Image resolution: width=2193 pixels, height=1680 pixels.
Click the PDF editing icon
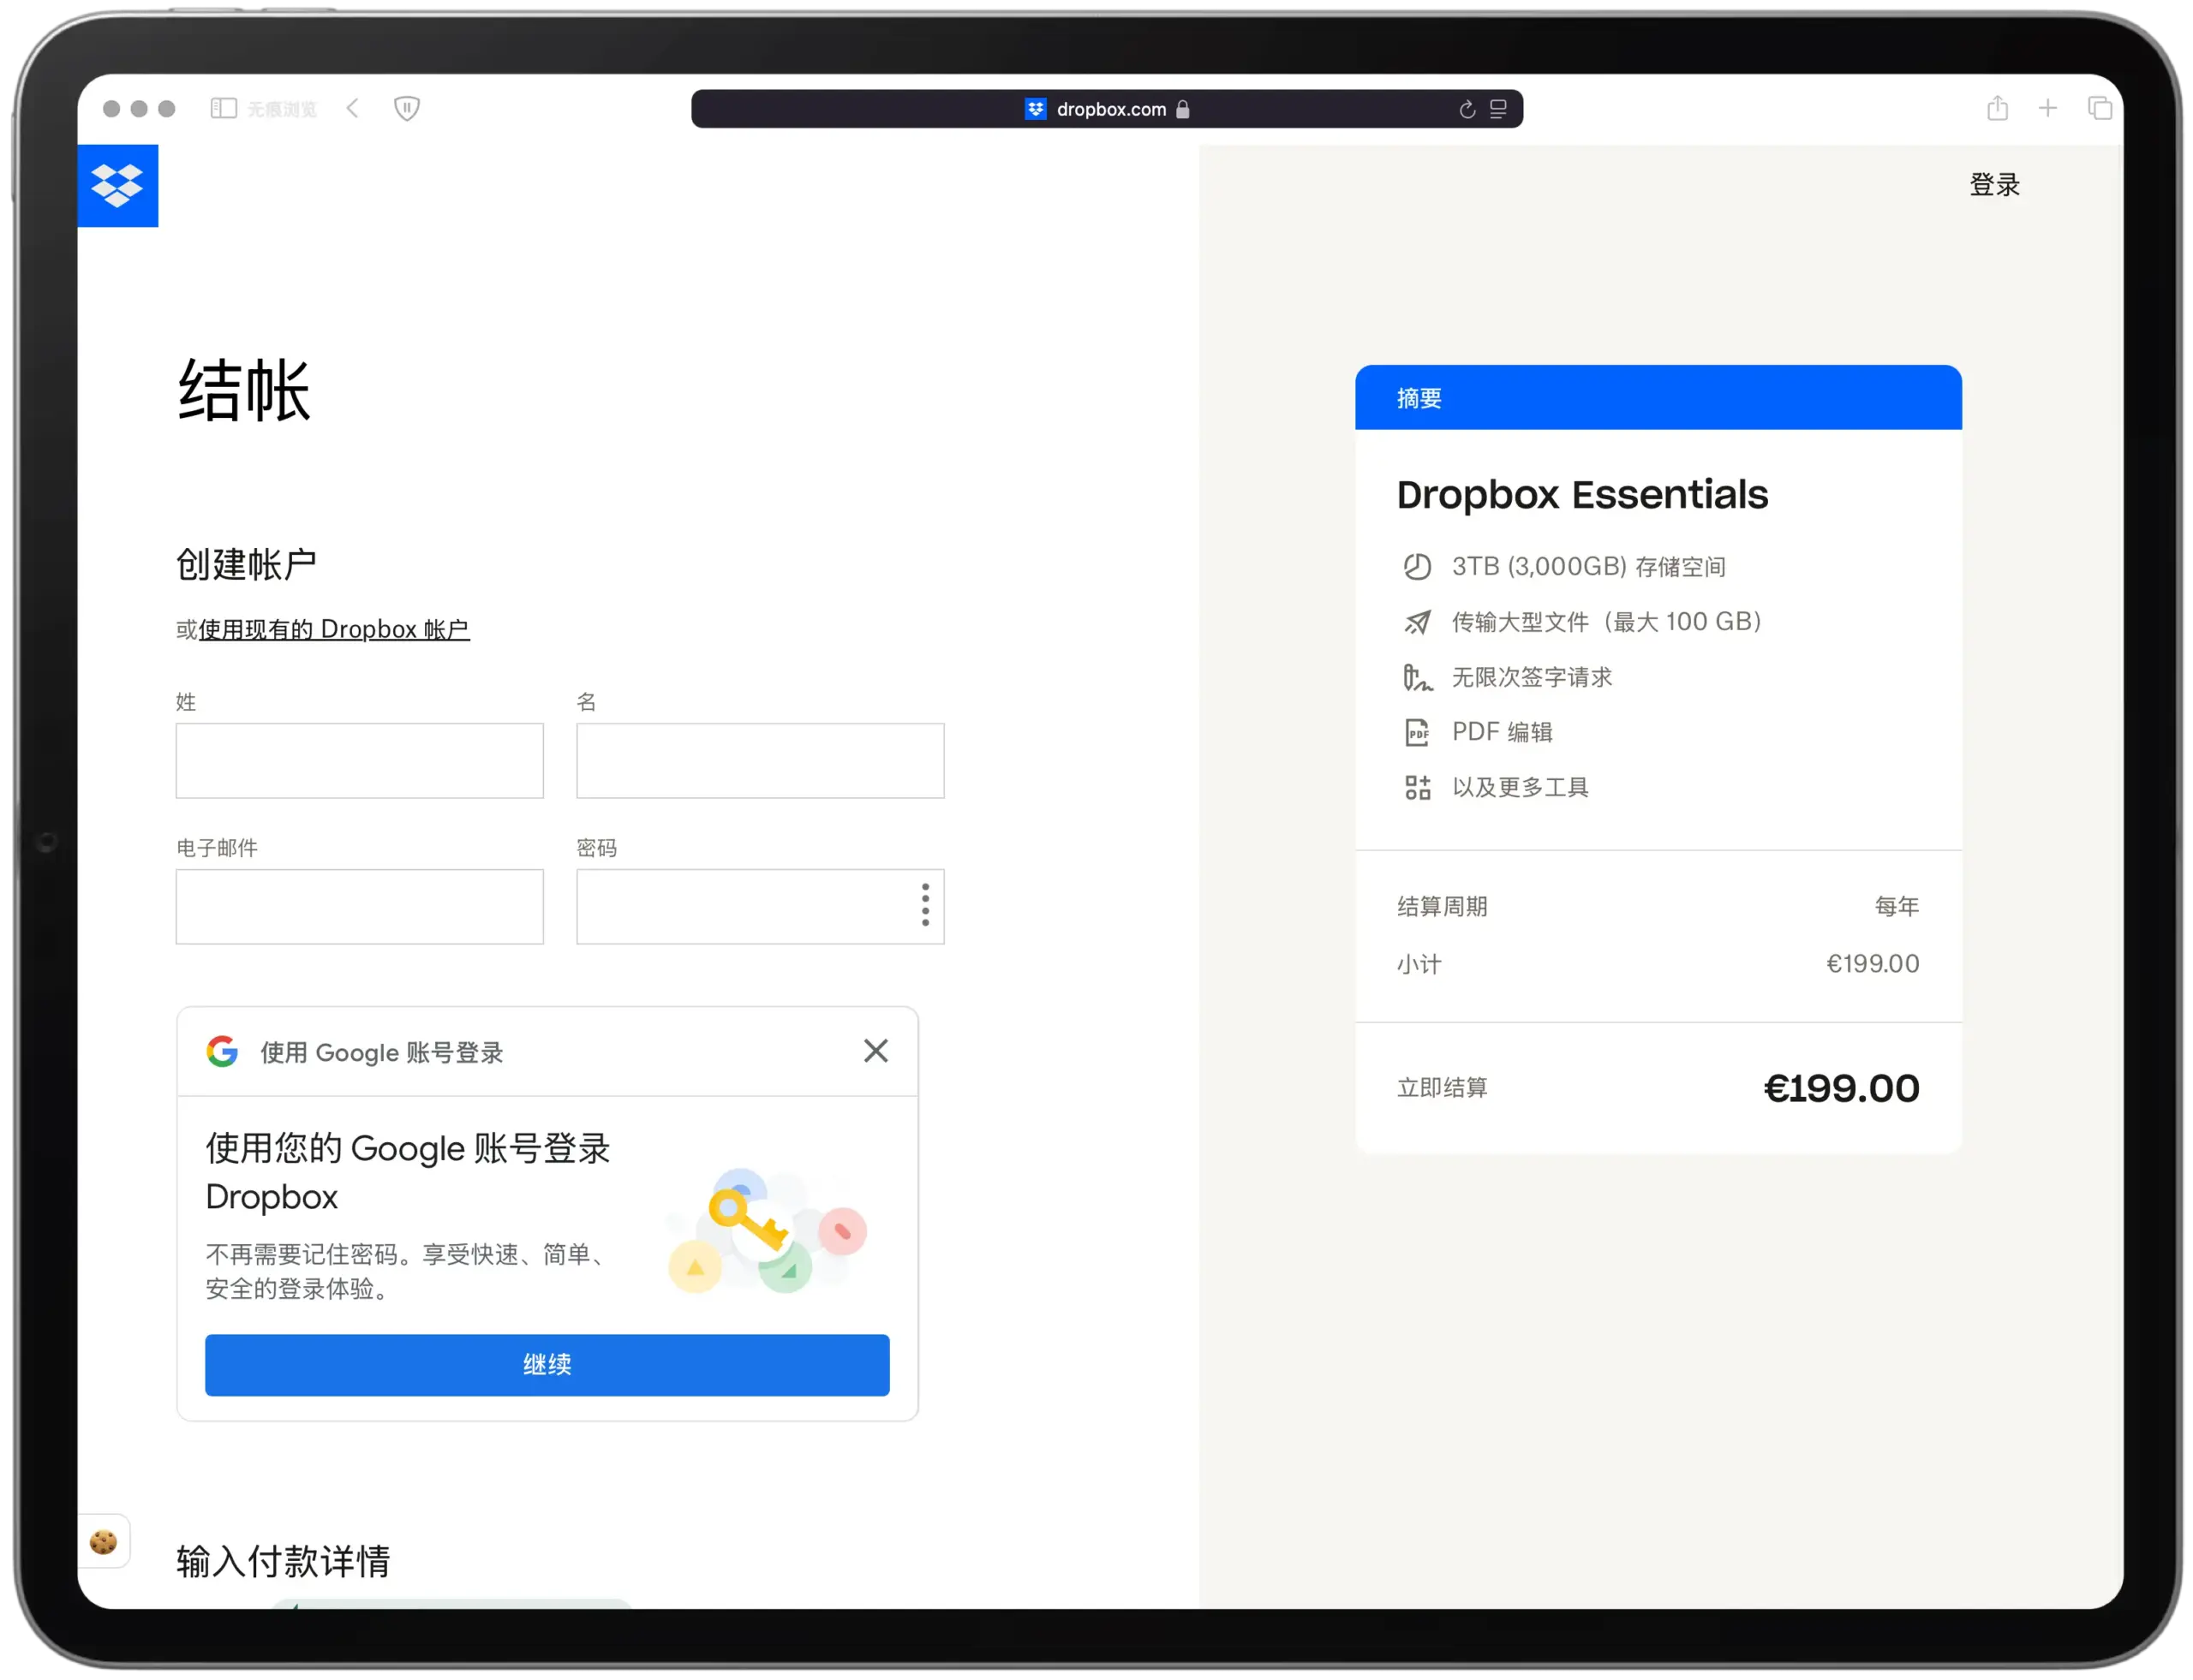(x=1417, y=732)
